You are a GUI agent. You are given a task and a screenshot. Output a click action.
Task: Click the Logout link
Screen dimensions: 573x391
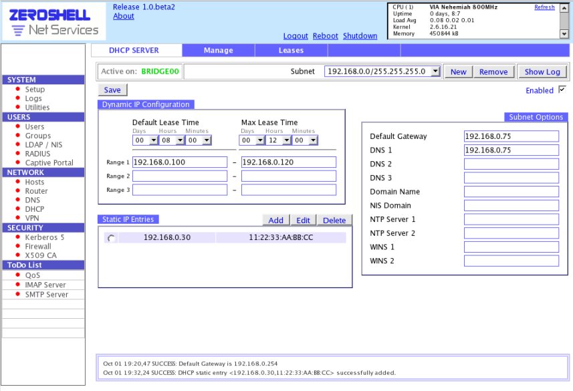pos(296,36)
